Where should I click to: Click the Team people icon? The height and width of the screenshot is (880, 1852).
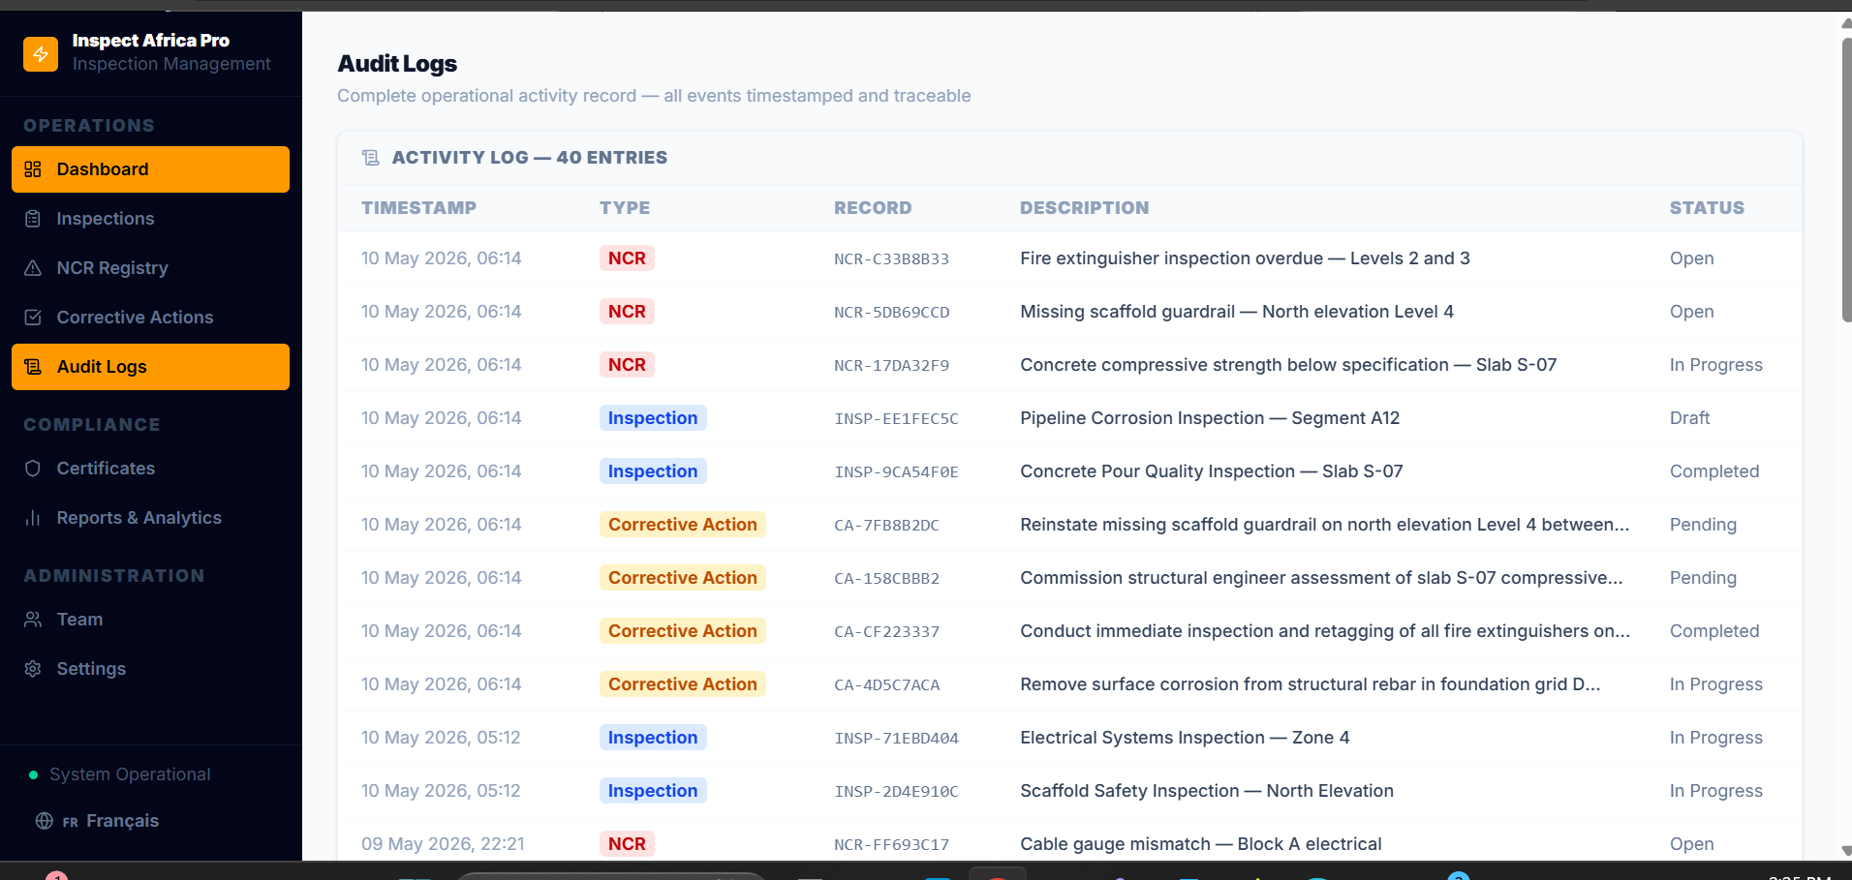pyautogui.click(x=33, y=620)
